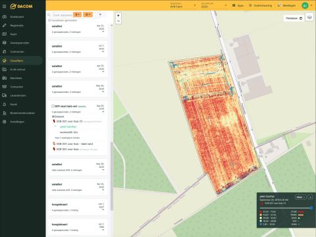Zoom in the map with plus button
The image size is (316, 237).
click(118, 16)
